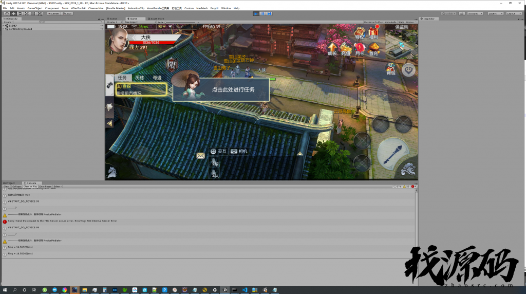Toggle pivot Center button

tap(53, 14)
